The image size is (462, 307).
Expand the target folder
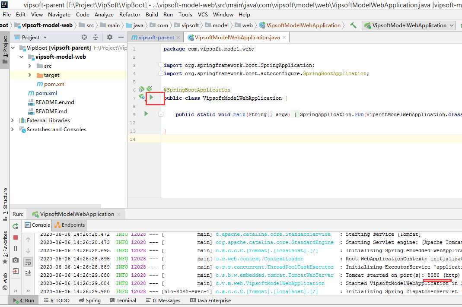click(x=30, y=75)
